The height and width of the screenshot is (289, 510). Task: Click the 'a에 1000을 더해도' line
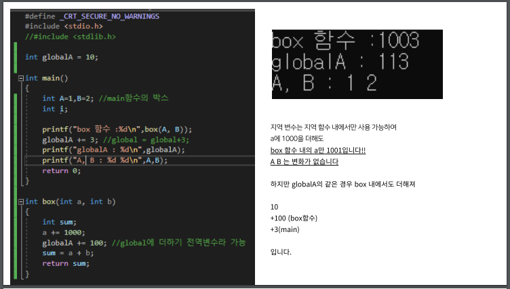tap(296, 138)
